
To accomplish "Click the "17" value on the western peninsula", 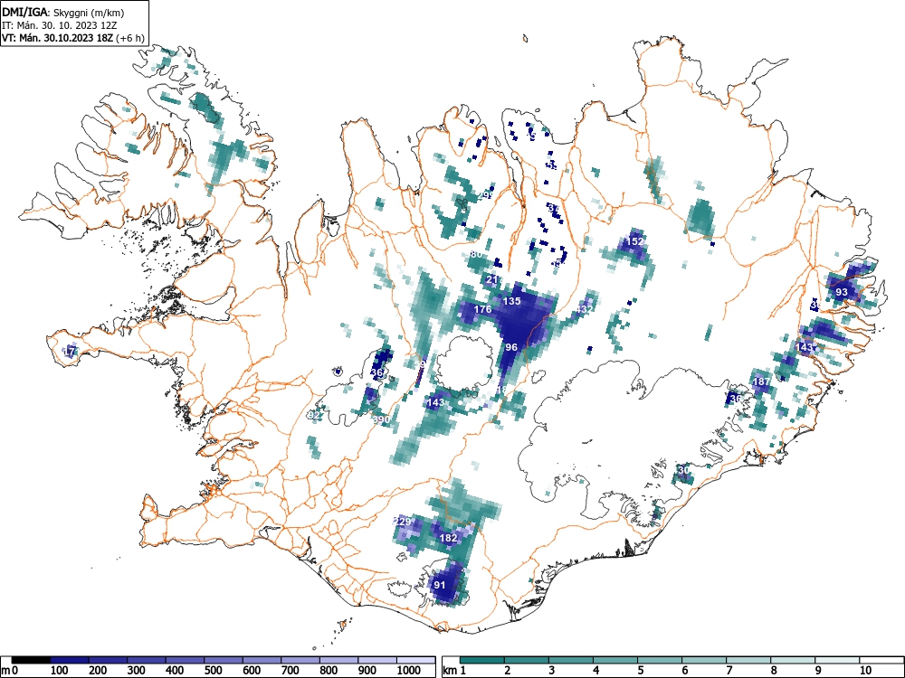I will pos(70,351).
